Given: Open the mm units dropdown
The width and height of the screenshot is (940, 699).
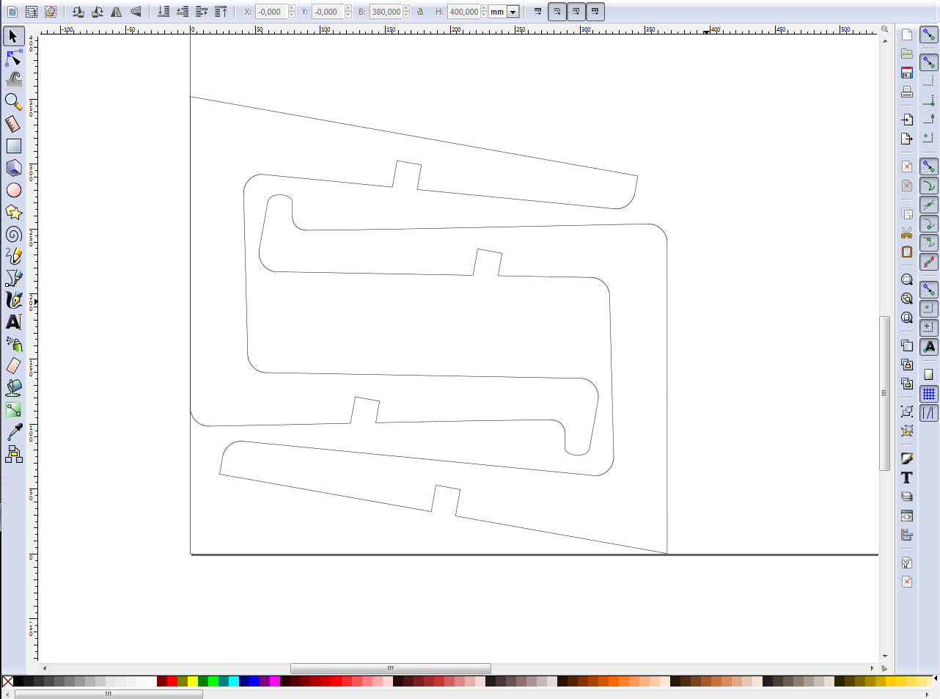Looking at the screenshot, I should tap(504, 12).
